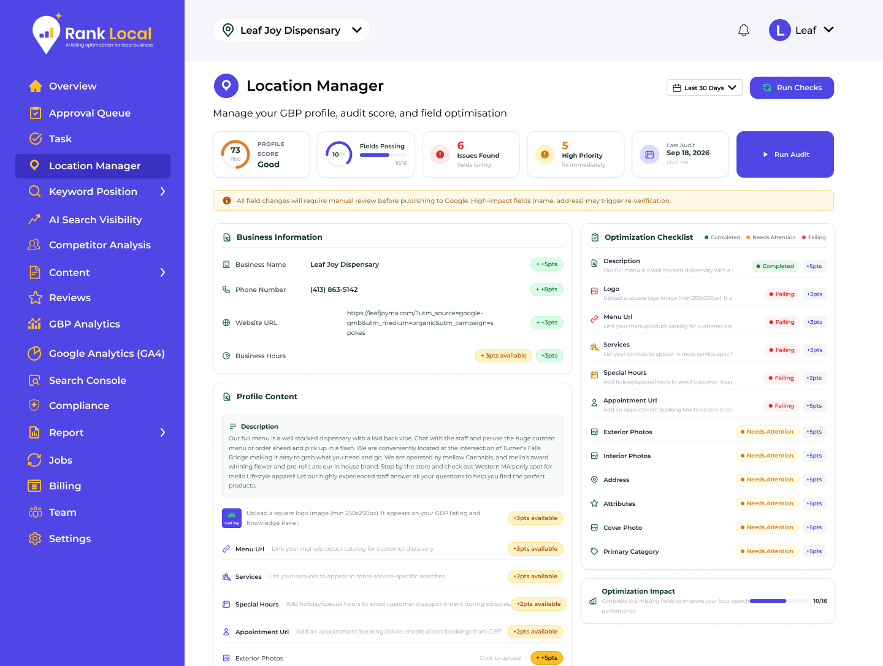
Task: Click 2pts available badge for Appointment Url
Action: (x=535, y=632)
